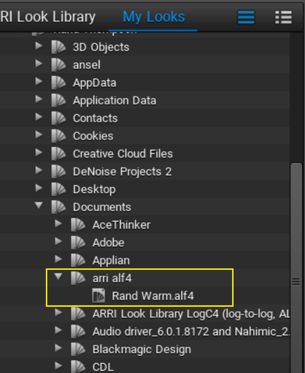Screen dimensions: 305x373
Task: Click the scrollbar track above the thumb
Action: point(296,97)
